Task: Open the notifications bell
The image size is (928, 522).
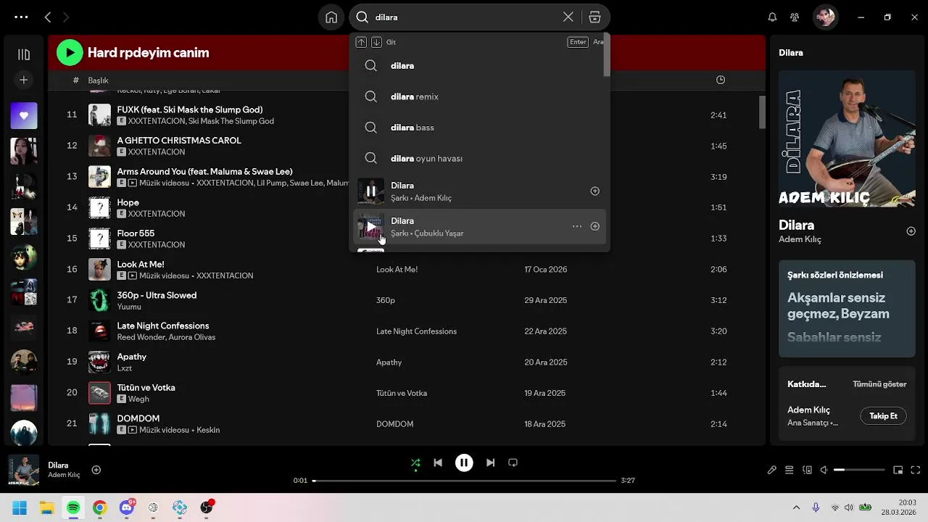Action: click(x=772, y=17)
